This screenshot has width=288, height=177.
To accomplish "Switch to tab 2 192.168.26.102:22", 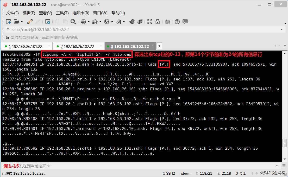I will (x=78, y=46).
